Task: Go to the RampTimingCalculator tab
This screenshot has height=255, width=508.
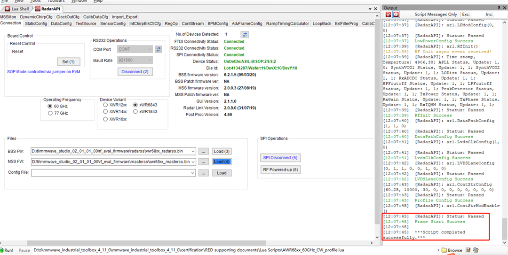Action: (x=288, y=23)
